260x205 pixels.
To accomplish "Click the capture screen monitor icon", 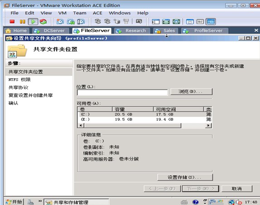I will click(x=139, y=21).
